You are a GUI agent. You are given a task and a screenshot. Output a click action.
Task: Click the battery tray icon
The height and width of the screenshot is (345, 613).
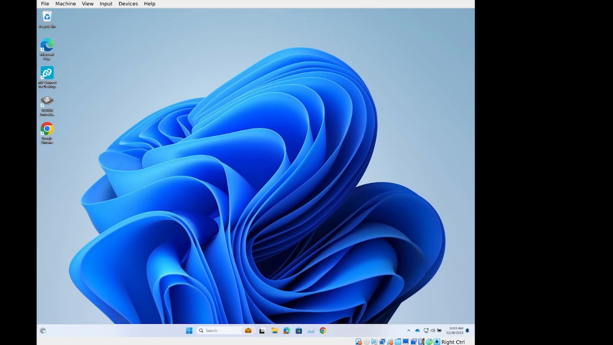coord(439,331)
